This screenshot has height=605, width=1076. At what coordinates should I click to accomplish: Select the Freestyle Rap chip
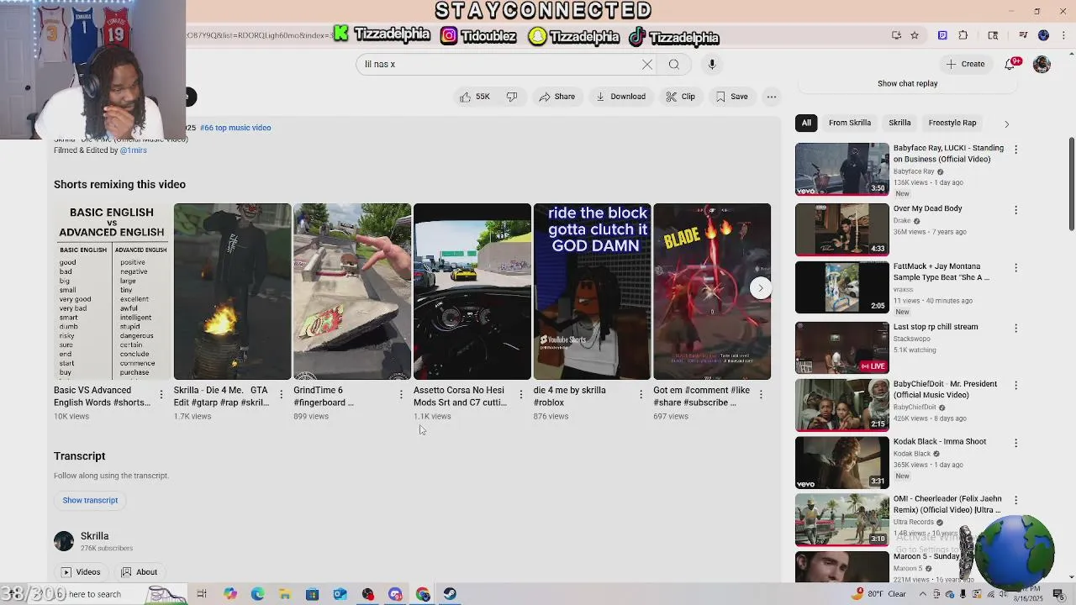pos(952,123)
